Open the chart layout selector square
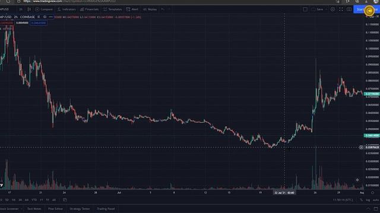This screenshot has width=380, height=213. click(305, 9)
